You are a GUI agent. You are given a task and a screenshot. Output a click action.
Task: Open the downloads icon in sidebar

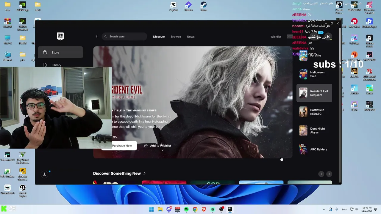tap(44, 174)
